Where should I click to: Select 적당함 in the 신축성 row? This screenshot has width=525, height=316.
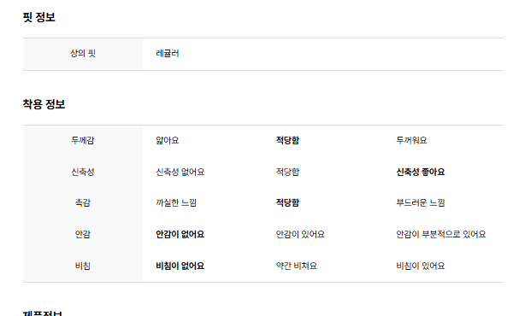(287, 172)
